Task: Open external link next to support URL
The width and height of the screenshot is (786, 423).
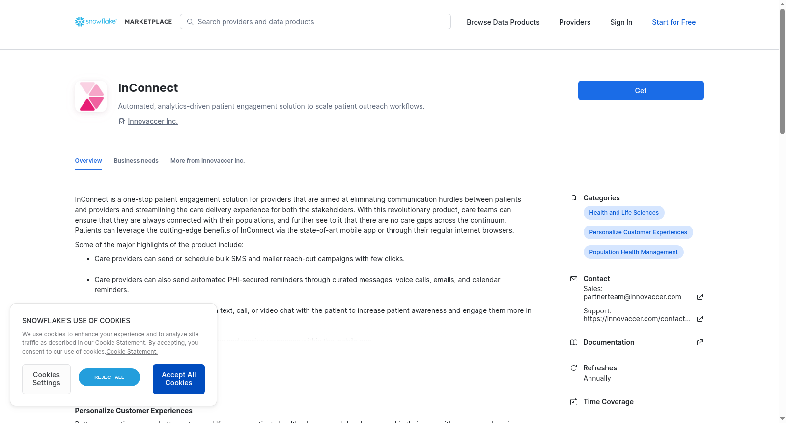Action: (700, 319)
